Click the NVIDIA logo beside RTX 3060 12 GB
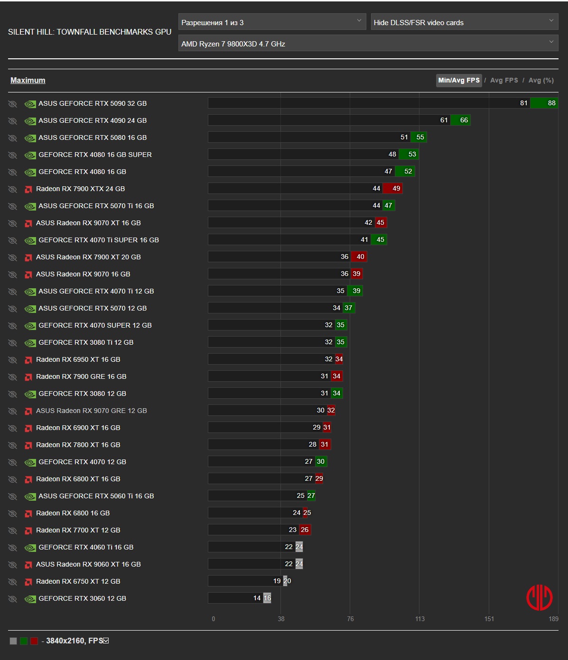 click(30, 599)
